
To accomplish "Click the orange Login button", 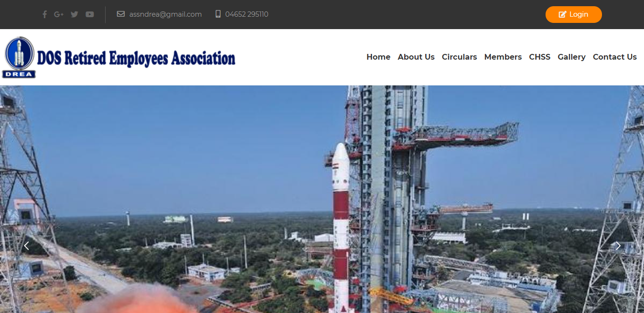I will 574,14.
